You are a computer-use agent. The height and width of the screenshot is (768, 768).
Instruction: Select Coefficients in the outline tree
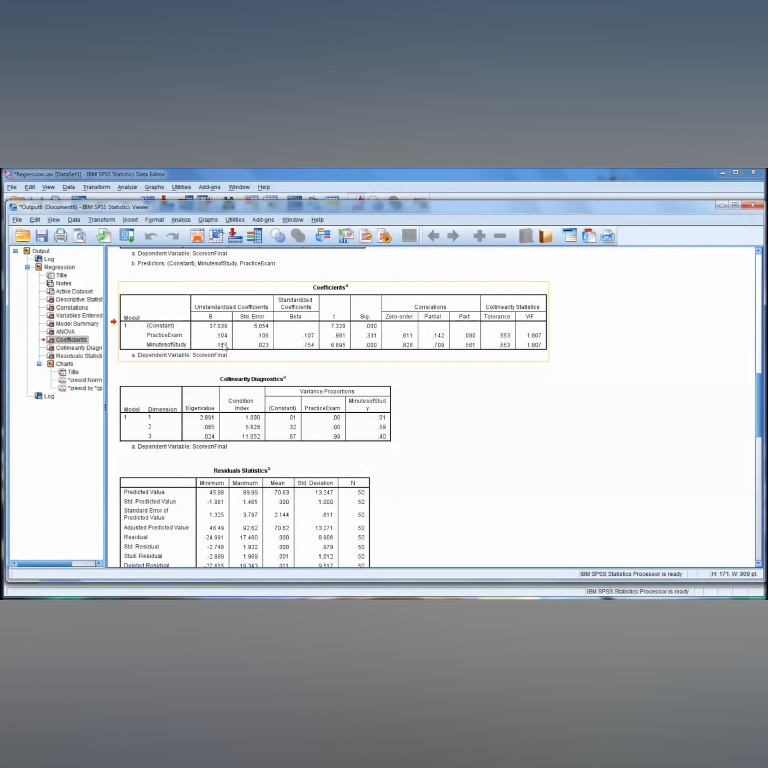(71, 340)
